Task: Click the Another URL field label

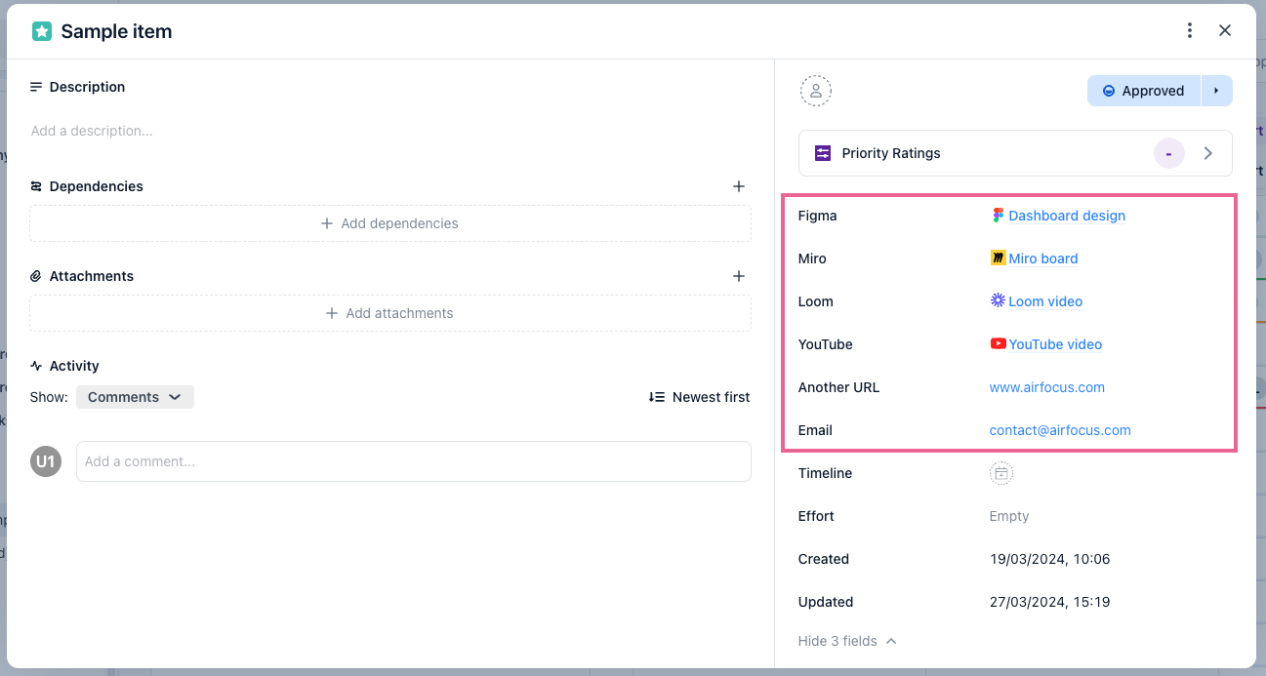Action: pyautogui.click(x=838, y=387)
